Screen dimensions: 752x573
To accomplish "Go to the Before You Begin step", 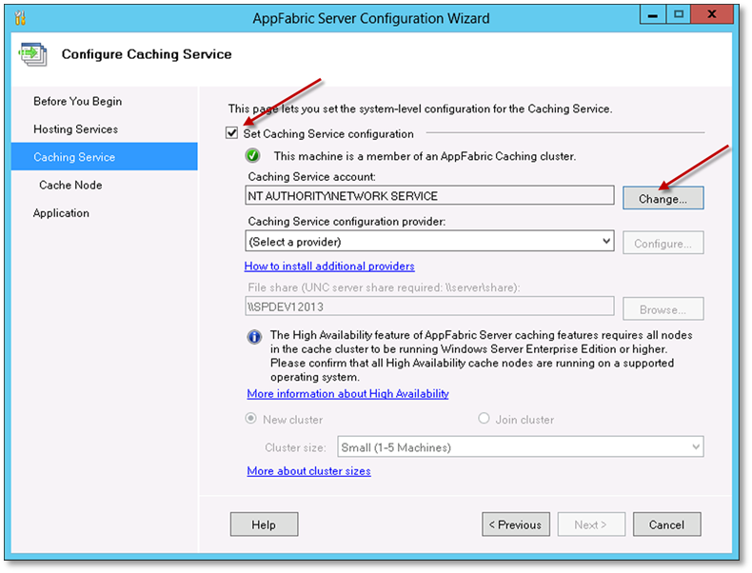I will coord(77,101).
